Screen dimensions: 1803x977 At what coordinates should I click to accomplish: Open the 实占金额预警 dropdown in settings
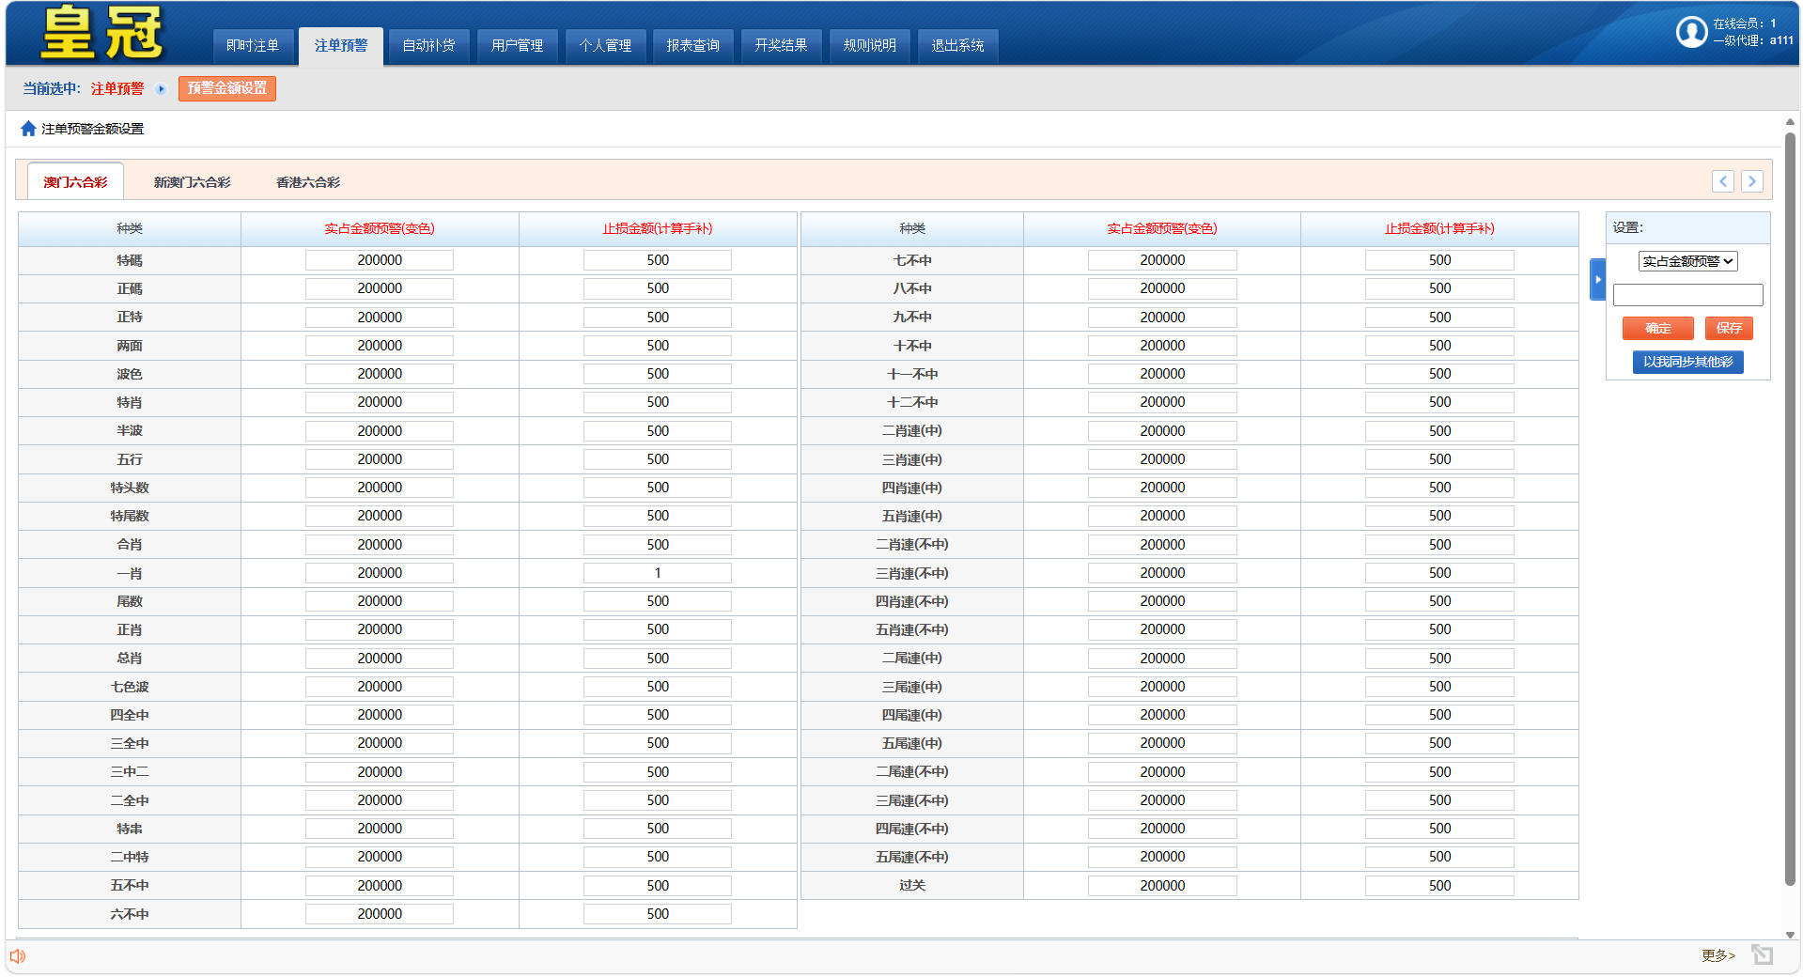[x=1687, y=261]
